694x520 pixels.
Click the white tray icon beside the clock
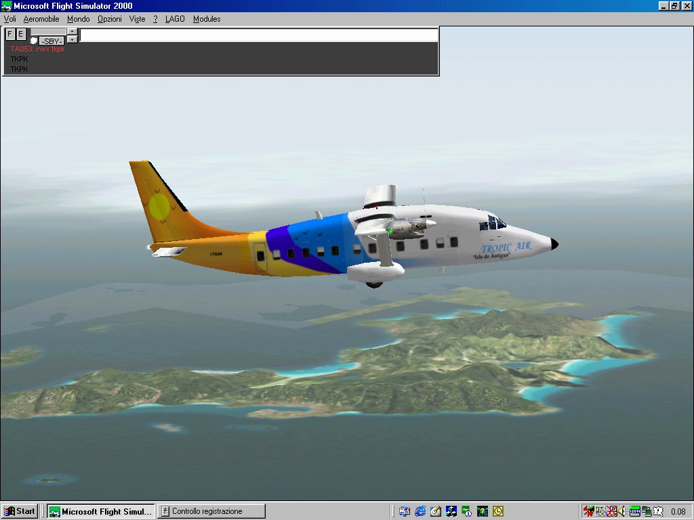658,512
